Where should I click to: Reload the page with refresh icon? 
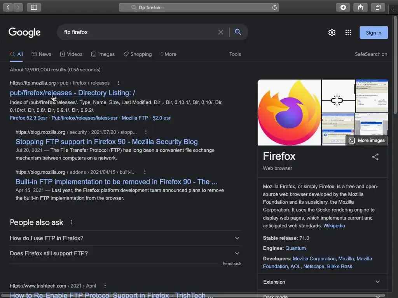click(274, 7)
